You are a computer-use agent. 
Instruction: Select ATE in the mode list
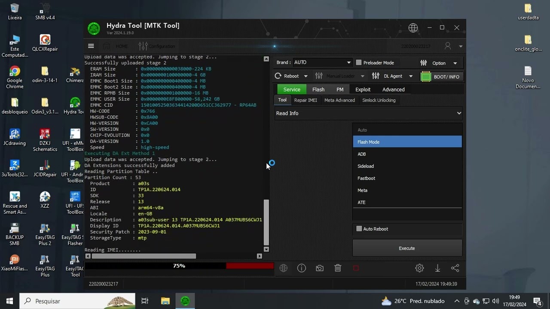pyautogui.click(x=407, y=202)
